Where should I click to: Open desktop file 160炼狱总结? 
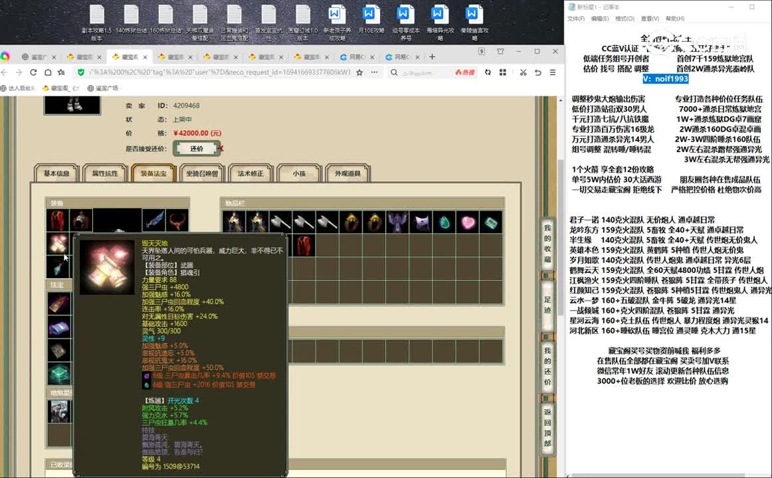click(x=165, y=20)
